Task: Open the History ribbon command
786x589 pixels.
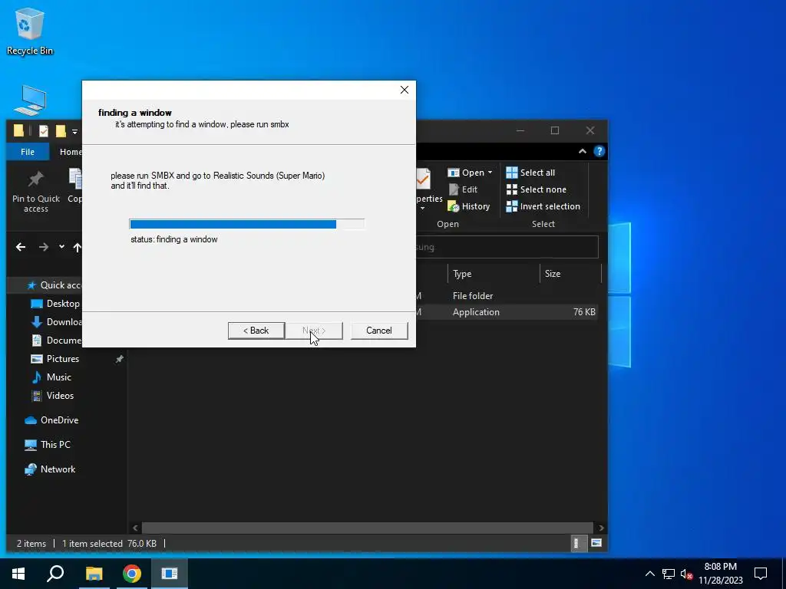Action: [469, 206]
